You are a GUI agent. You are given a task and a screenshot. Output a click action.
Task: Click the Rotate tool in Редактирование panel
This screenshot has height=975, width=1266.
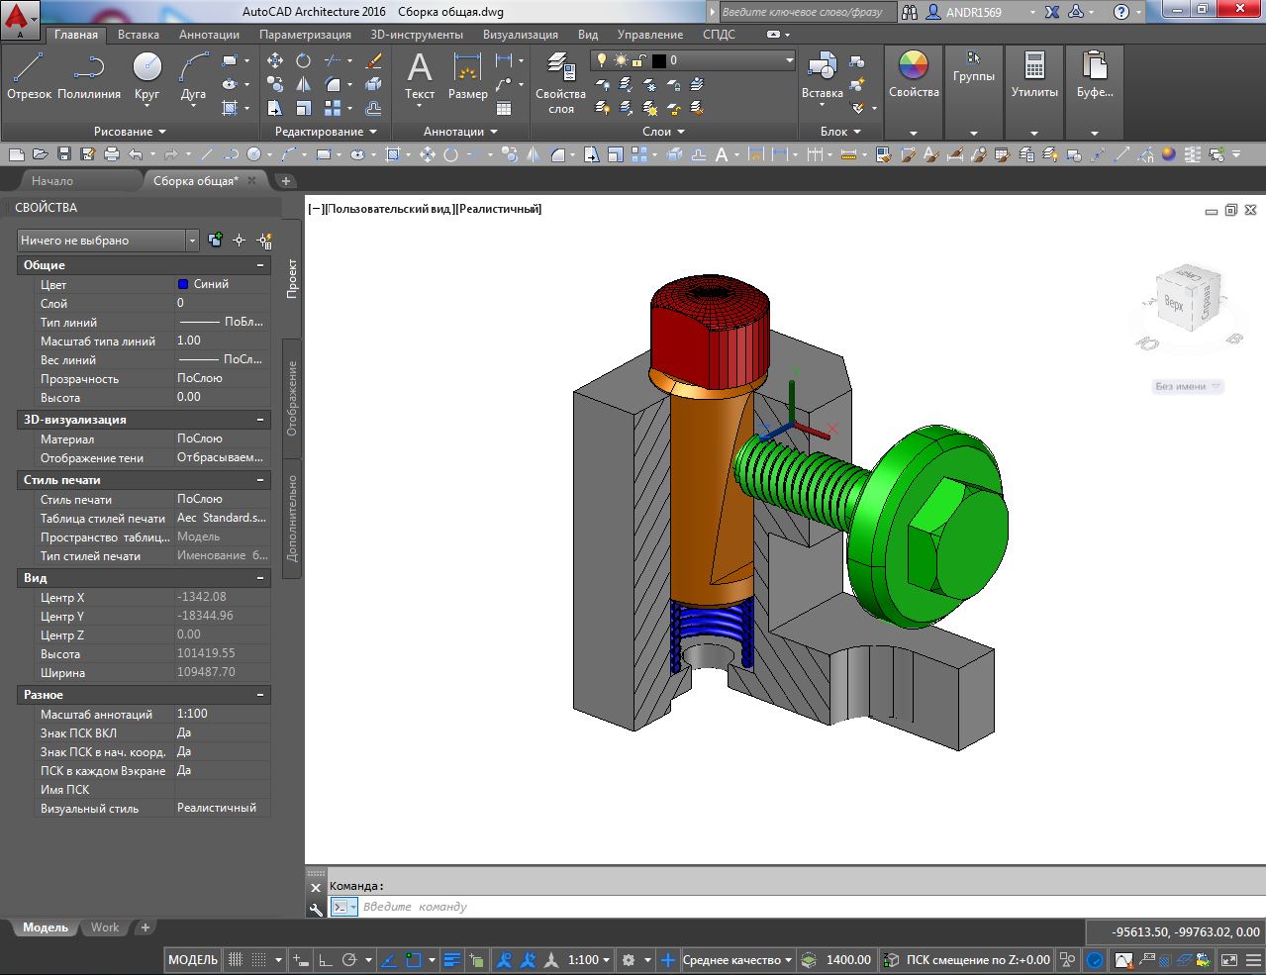(x=304, y=60)
